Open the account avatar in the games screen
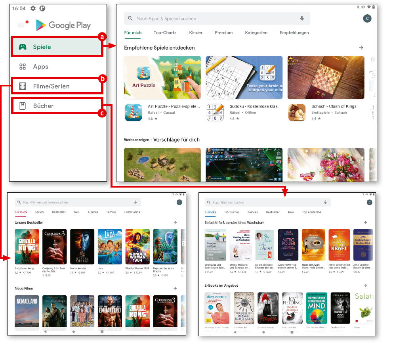 coord(367,19)
